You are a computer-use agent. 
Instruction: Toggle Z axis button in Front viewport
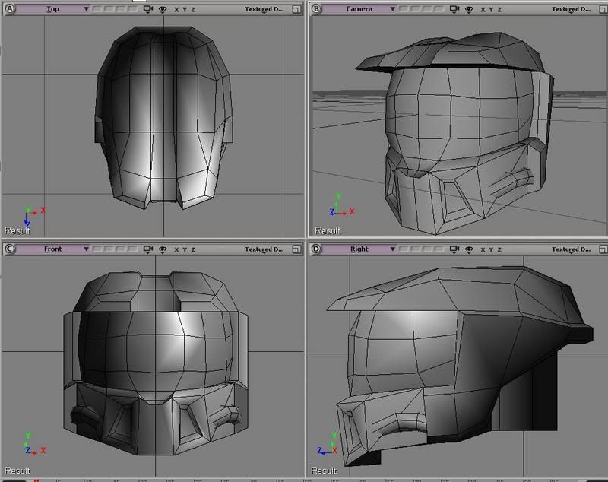pyautogui.click(x=193, y=249)
